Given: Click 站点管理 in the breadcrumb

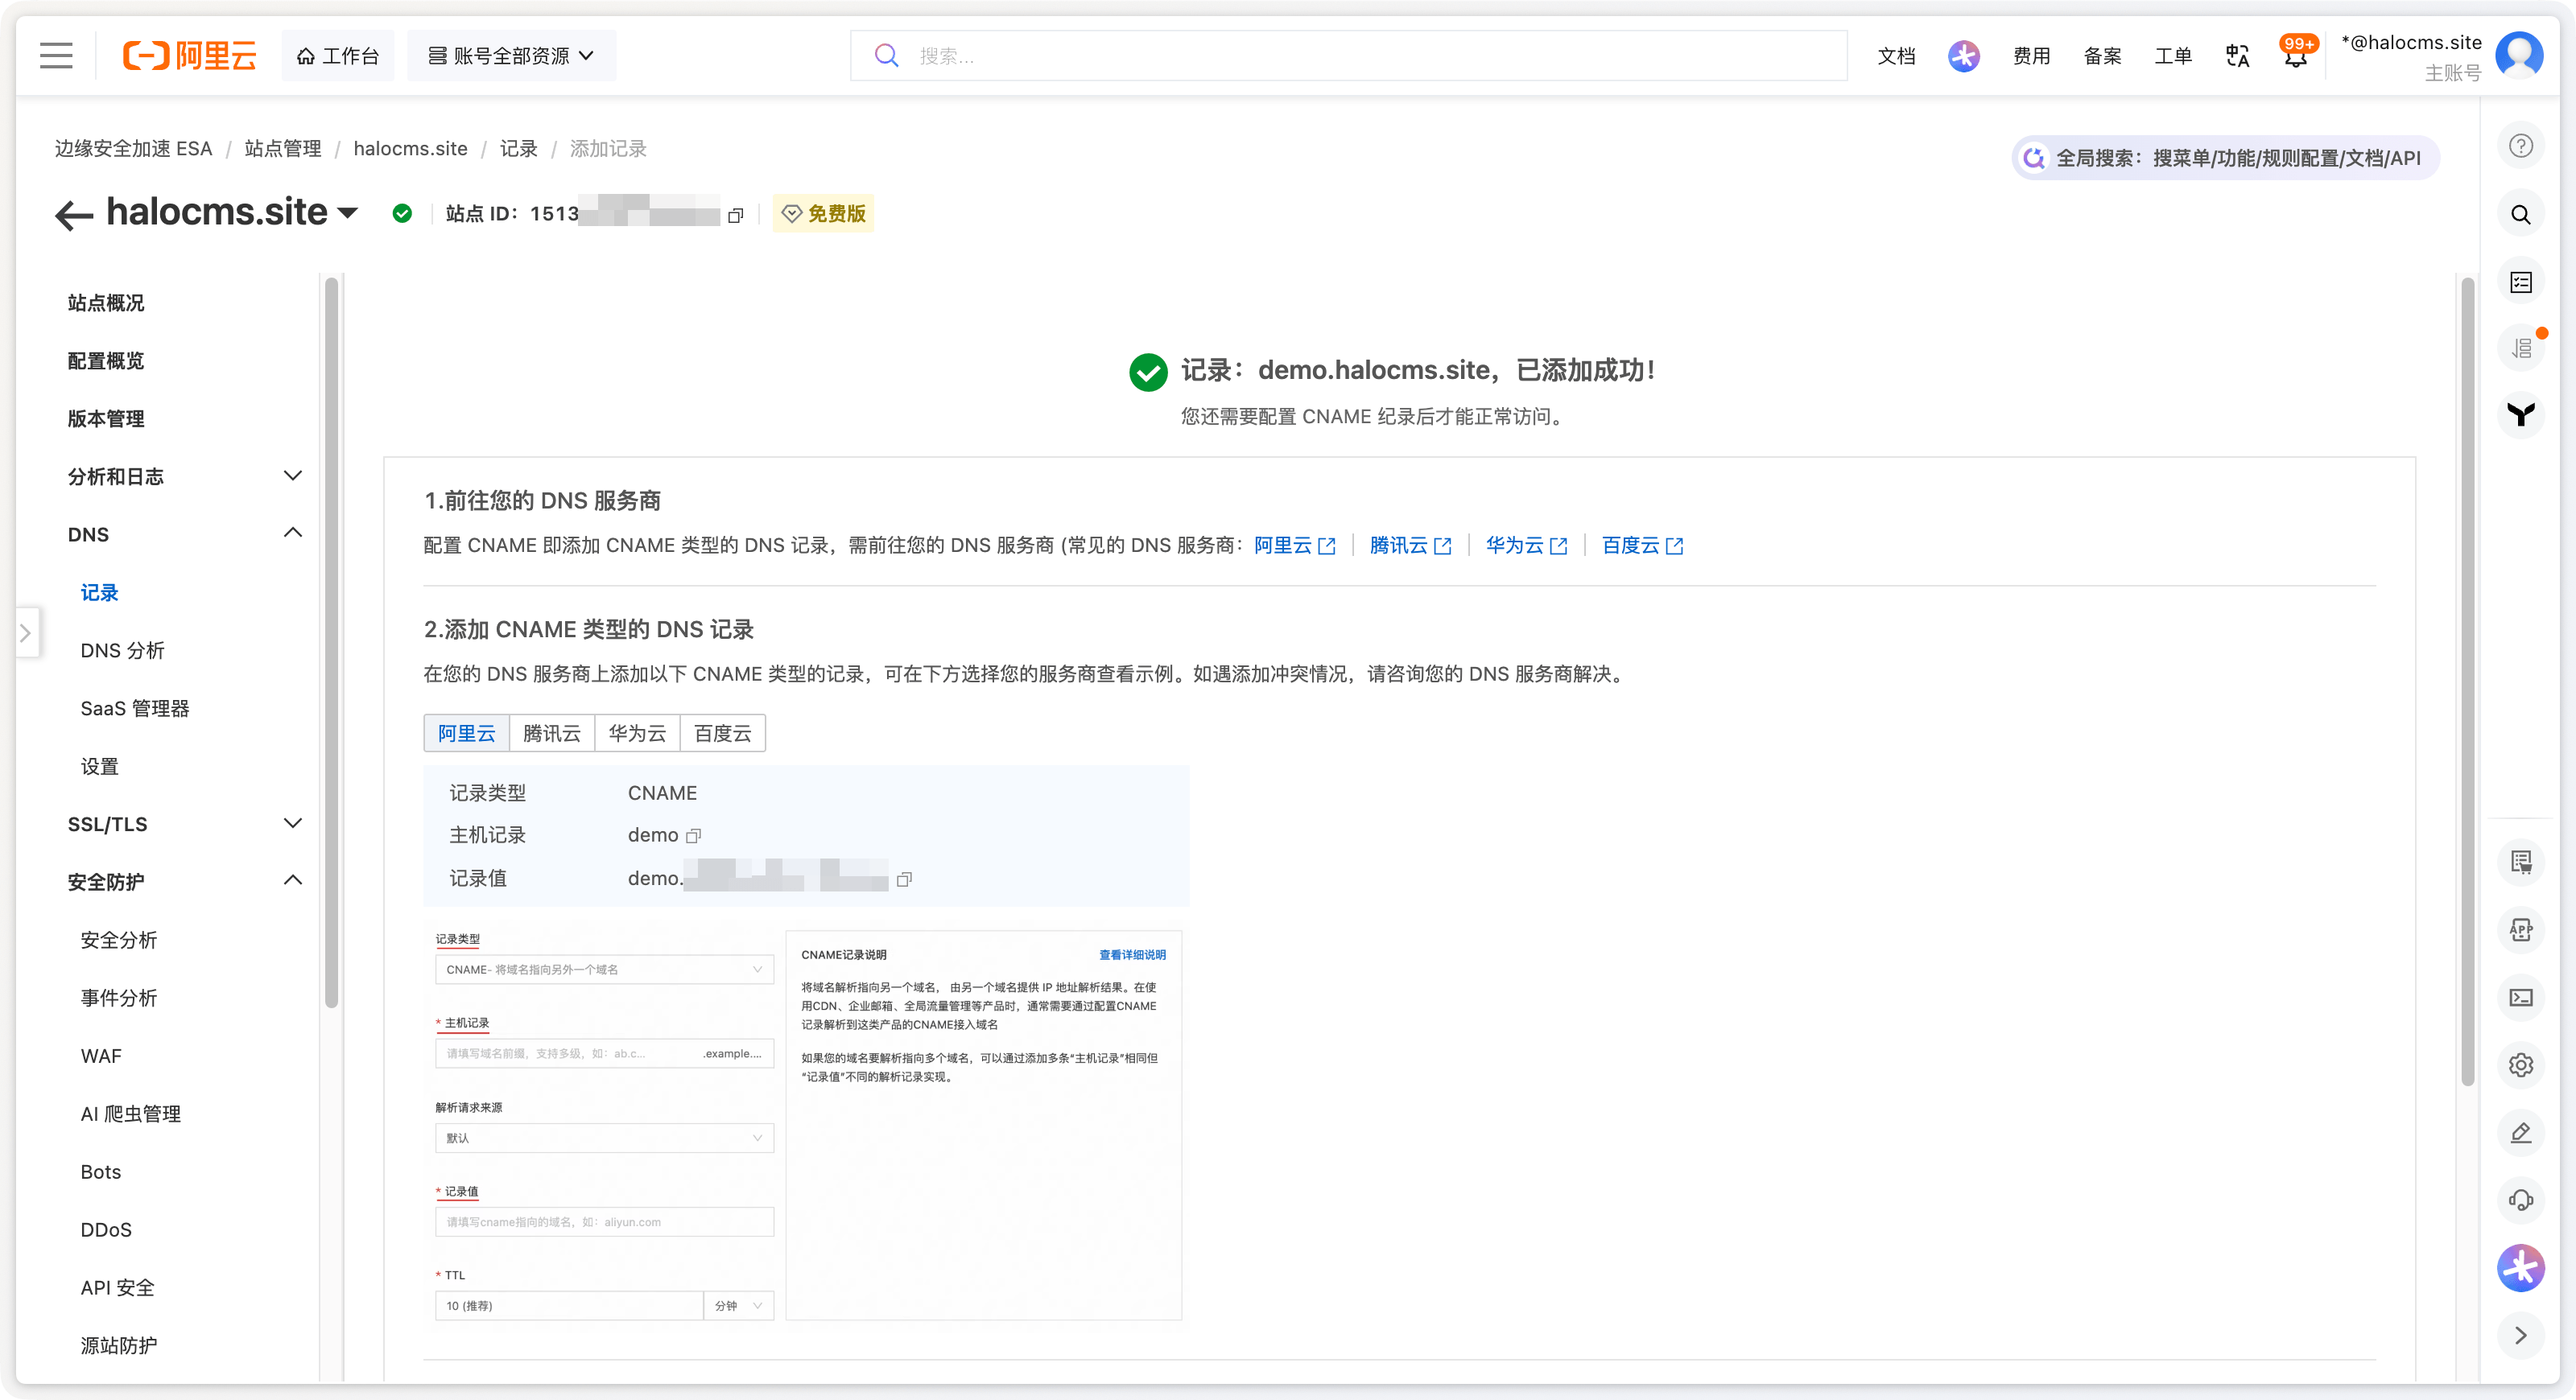Looking at the screenshot, I should click(283, 149).
